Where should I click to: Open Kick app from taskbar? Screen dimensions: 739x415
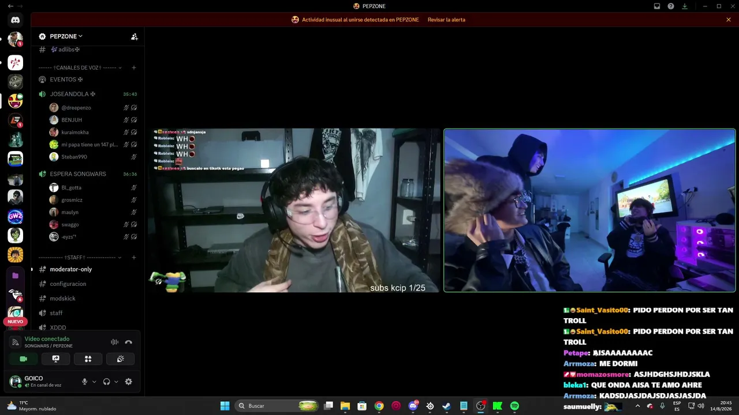[x=497, y=406]
